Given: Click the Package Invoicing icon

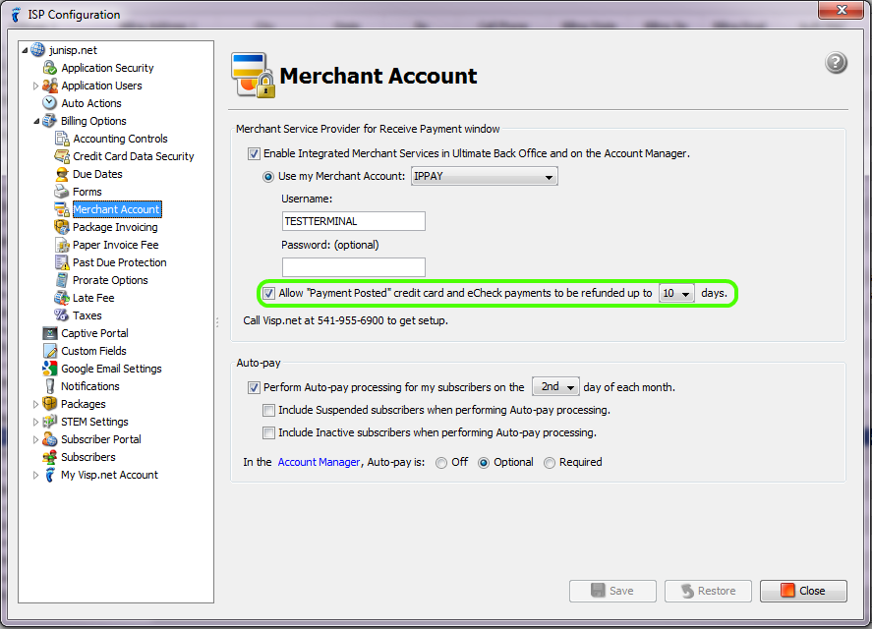Looking at the screenshot, I should click(62, 227).
